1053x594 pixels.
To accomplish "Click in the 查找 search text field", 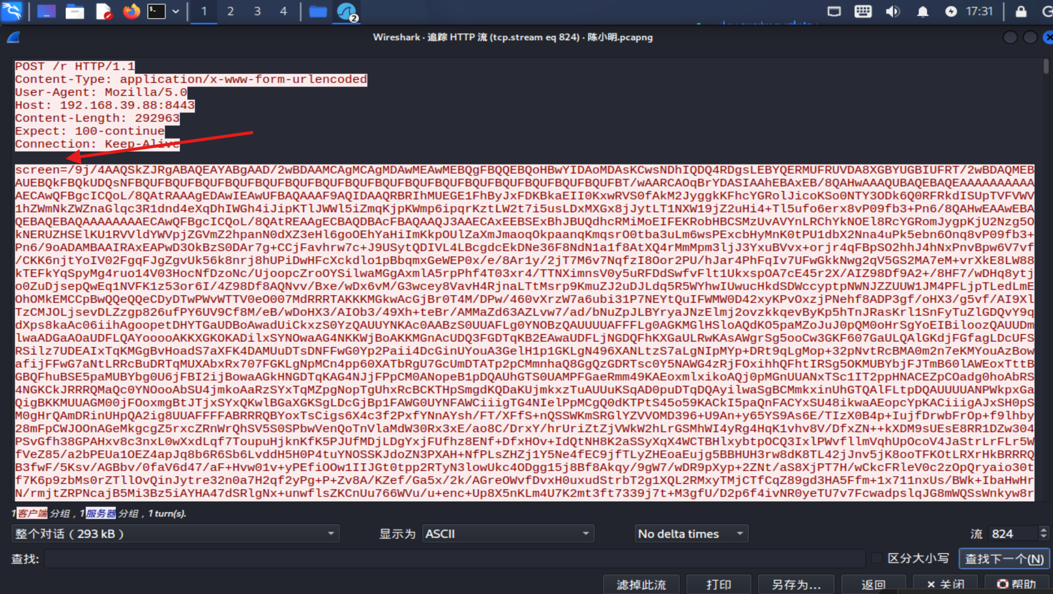I will click(x=454, y=558).
